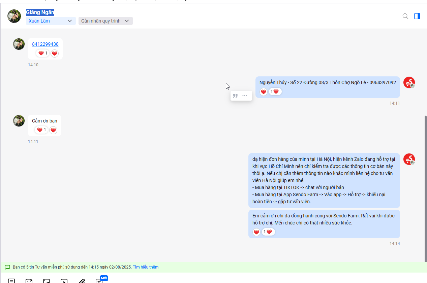This screenshot has height=283, width=427.
Task: Add heart reaction to Cảm ơn bạn message
Action: coord(53,130)
